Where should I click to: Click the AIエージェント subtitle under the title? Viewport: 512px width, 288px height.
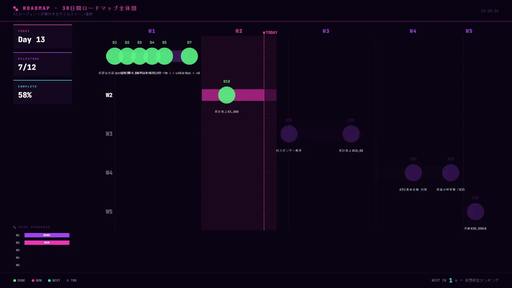click(x=53, y=14)
